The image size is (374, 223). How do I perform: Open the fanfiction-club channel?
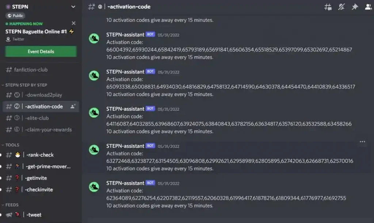point(41,70)
